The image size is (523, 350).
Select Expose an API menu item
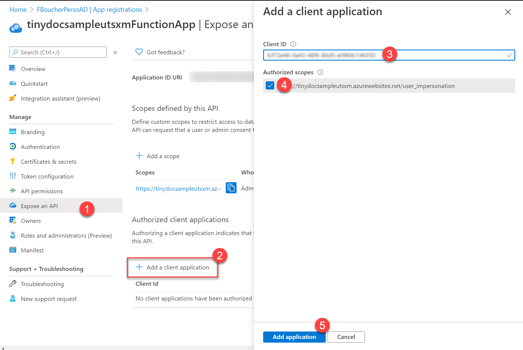click(61, 205)
